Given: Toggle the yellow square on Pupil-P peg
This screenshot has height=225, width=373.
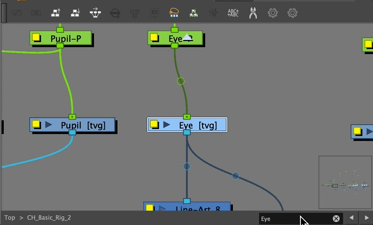Looking at the screenshot, I should click(x=36, y=38).
